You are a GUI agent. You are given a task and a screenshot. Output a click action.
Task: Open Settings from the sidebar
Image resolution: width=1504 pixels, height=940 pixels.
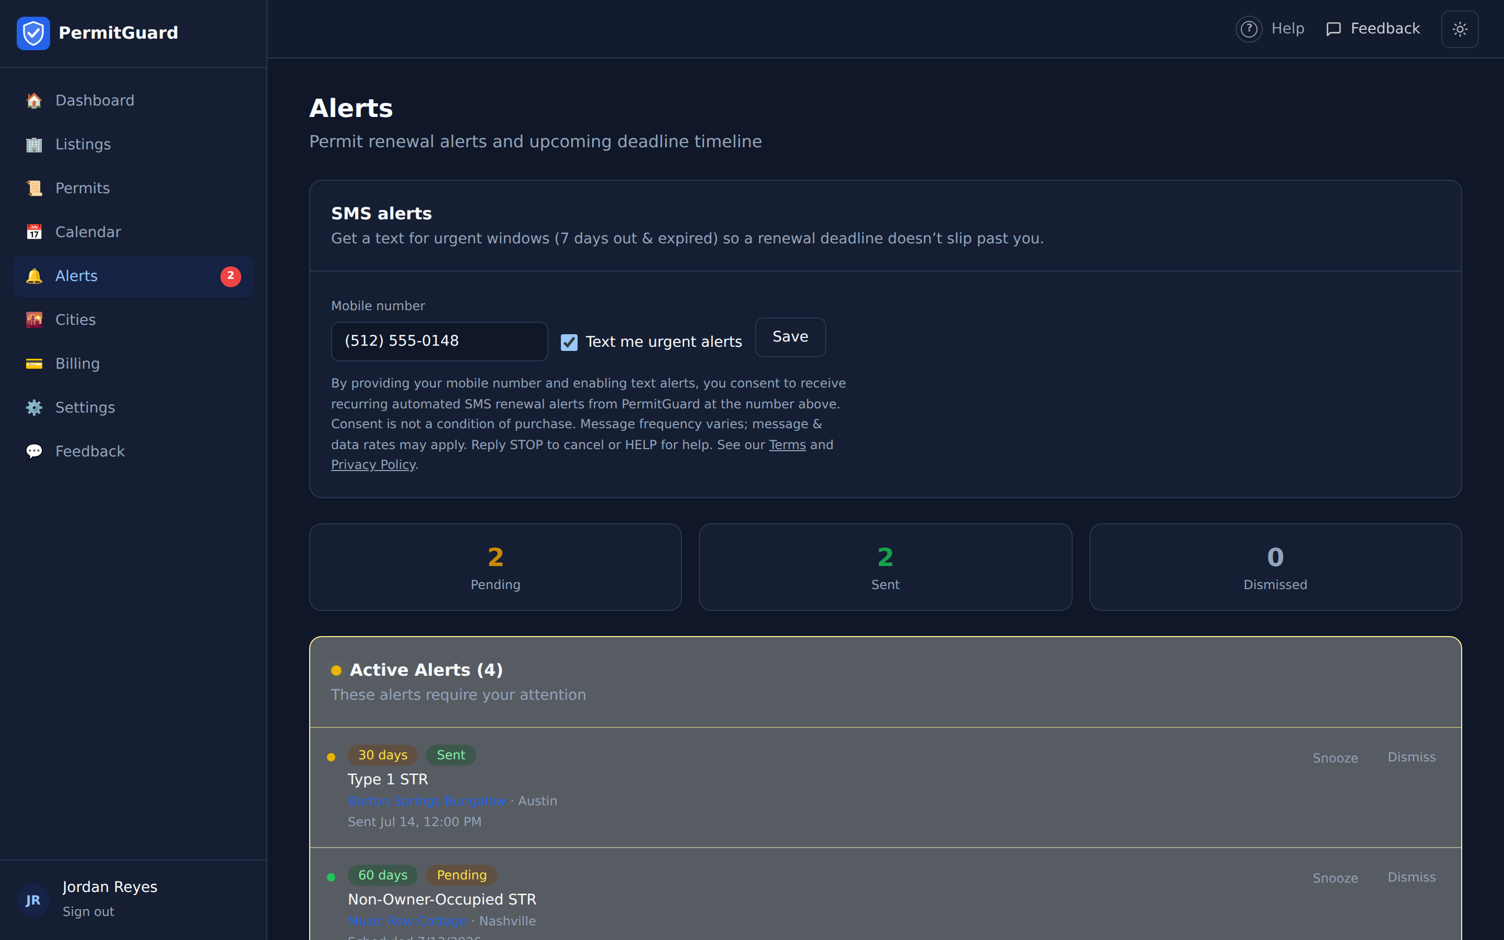click(133, 408)
